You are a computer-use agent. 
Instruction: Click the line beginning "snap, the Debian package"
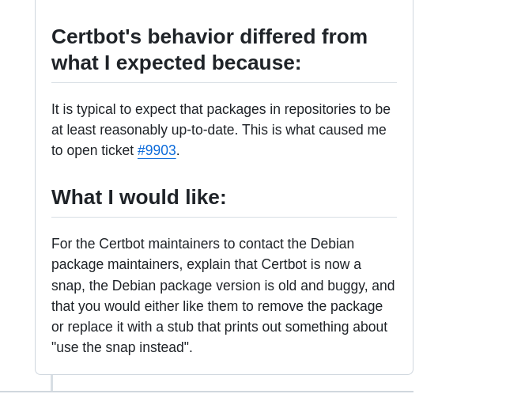[223, 286]
